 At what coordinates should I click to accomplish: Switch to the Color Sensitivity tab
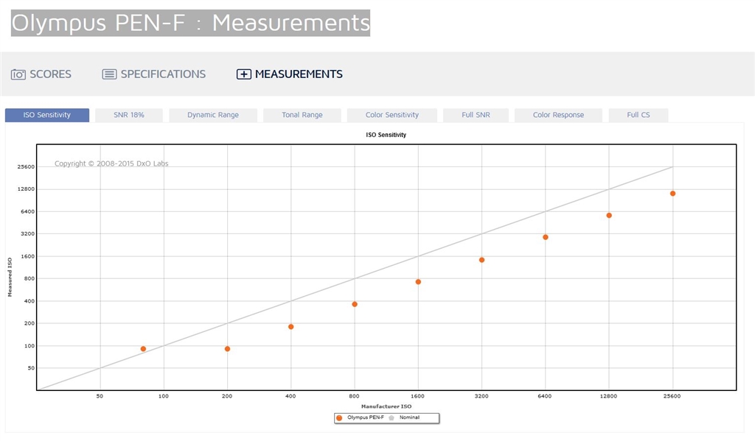392,115
